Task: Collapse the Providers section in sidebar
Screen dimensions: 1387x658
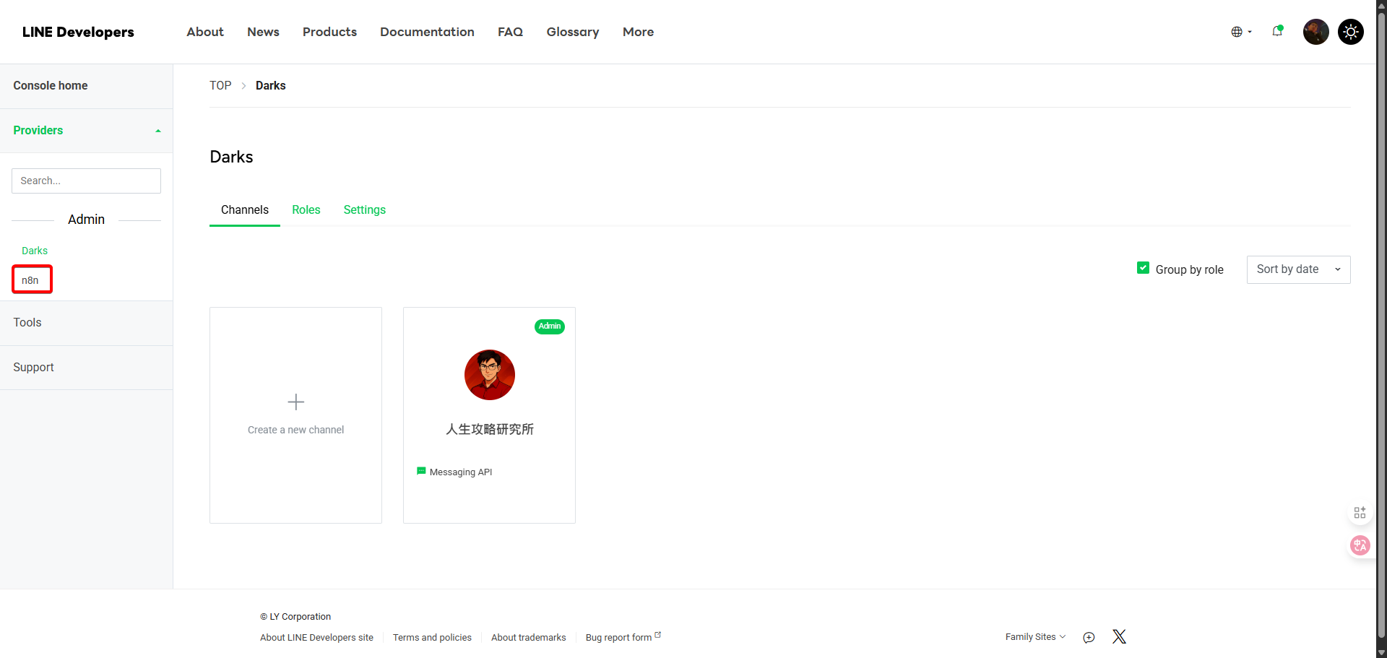Action: click(158, 131)
